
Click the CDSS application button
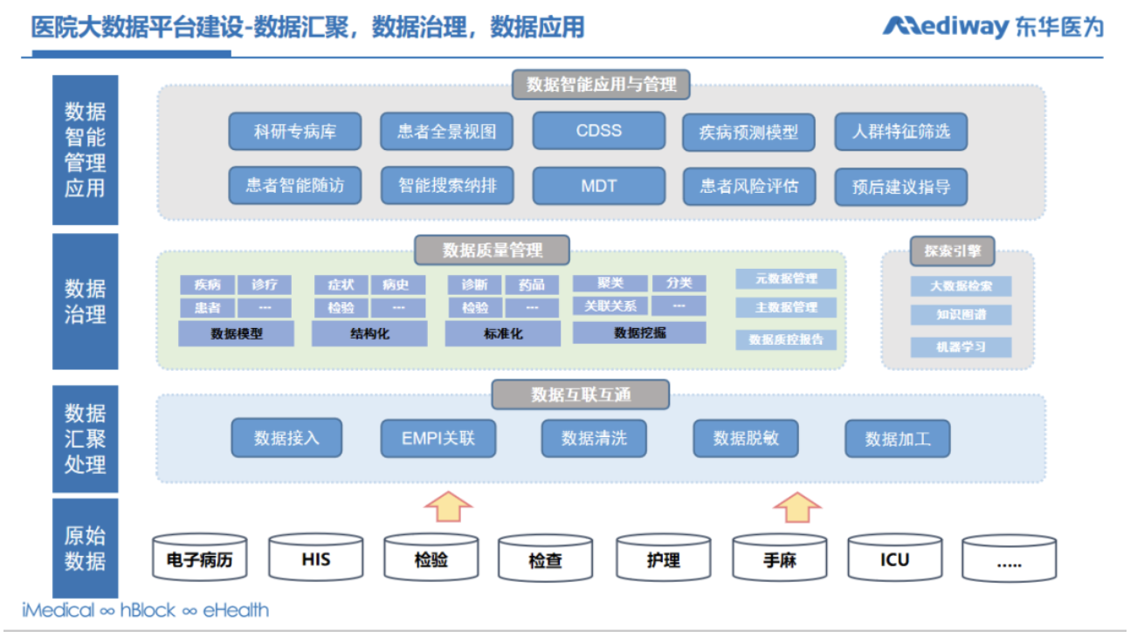pyautogui.click(x=599, y=130)
